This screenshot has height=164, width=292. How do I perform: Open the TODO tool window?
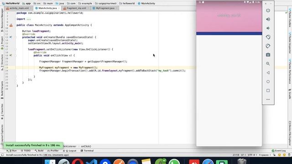26,151
